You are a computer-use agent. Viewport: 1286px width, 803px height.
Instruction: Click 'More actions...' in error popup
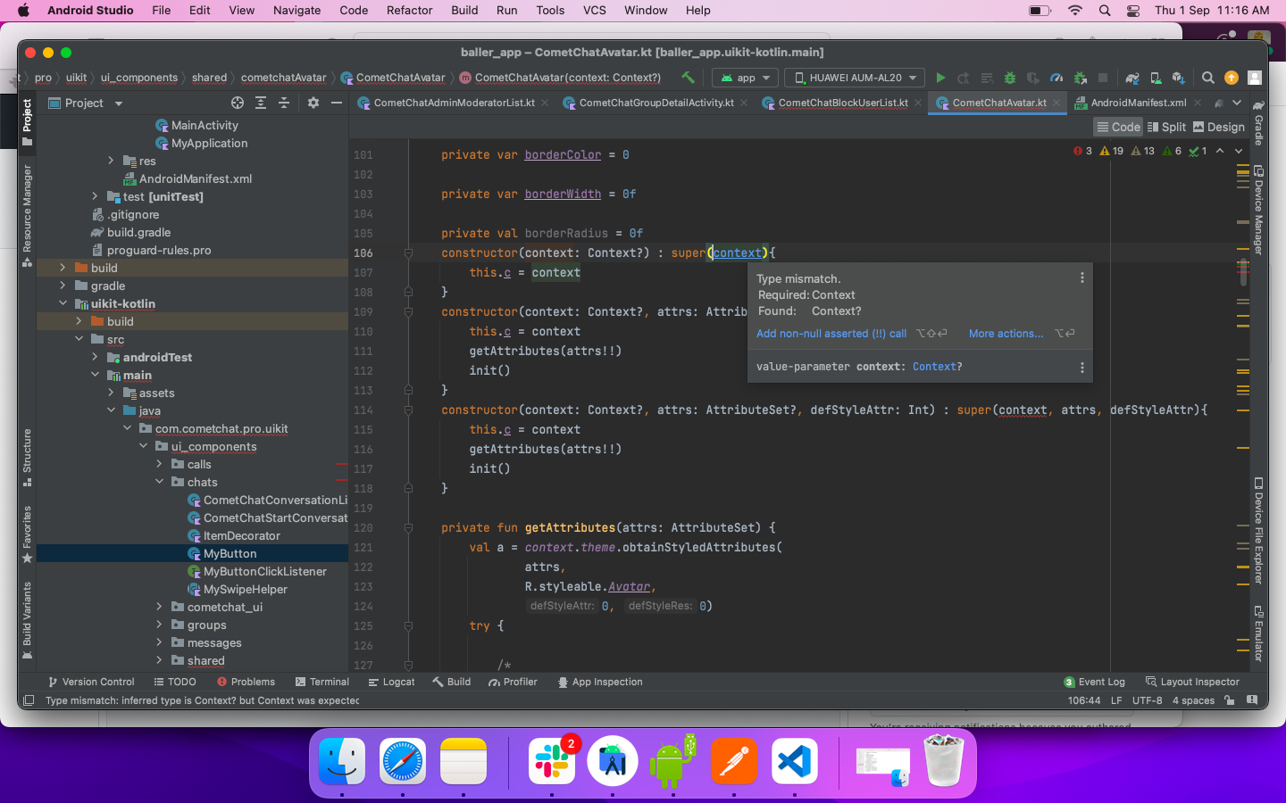(1006, 333)
